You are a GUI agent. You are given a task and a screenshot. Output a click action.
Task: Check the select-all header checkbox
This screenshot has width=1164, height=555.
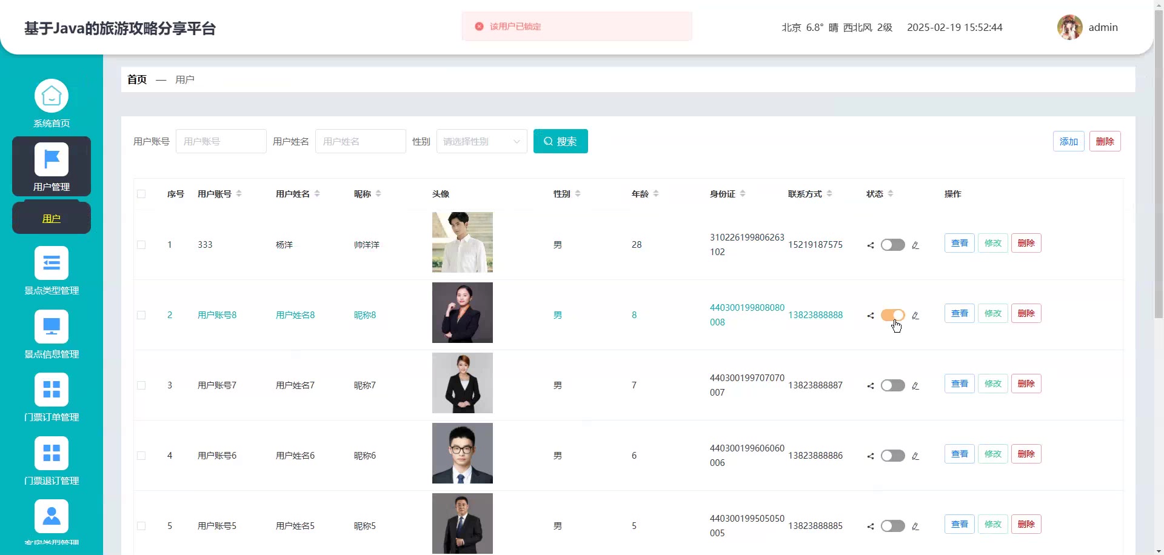[141, 194]
